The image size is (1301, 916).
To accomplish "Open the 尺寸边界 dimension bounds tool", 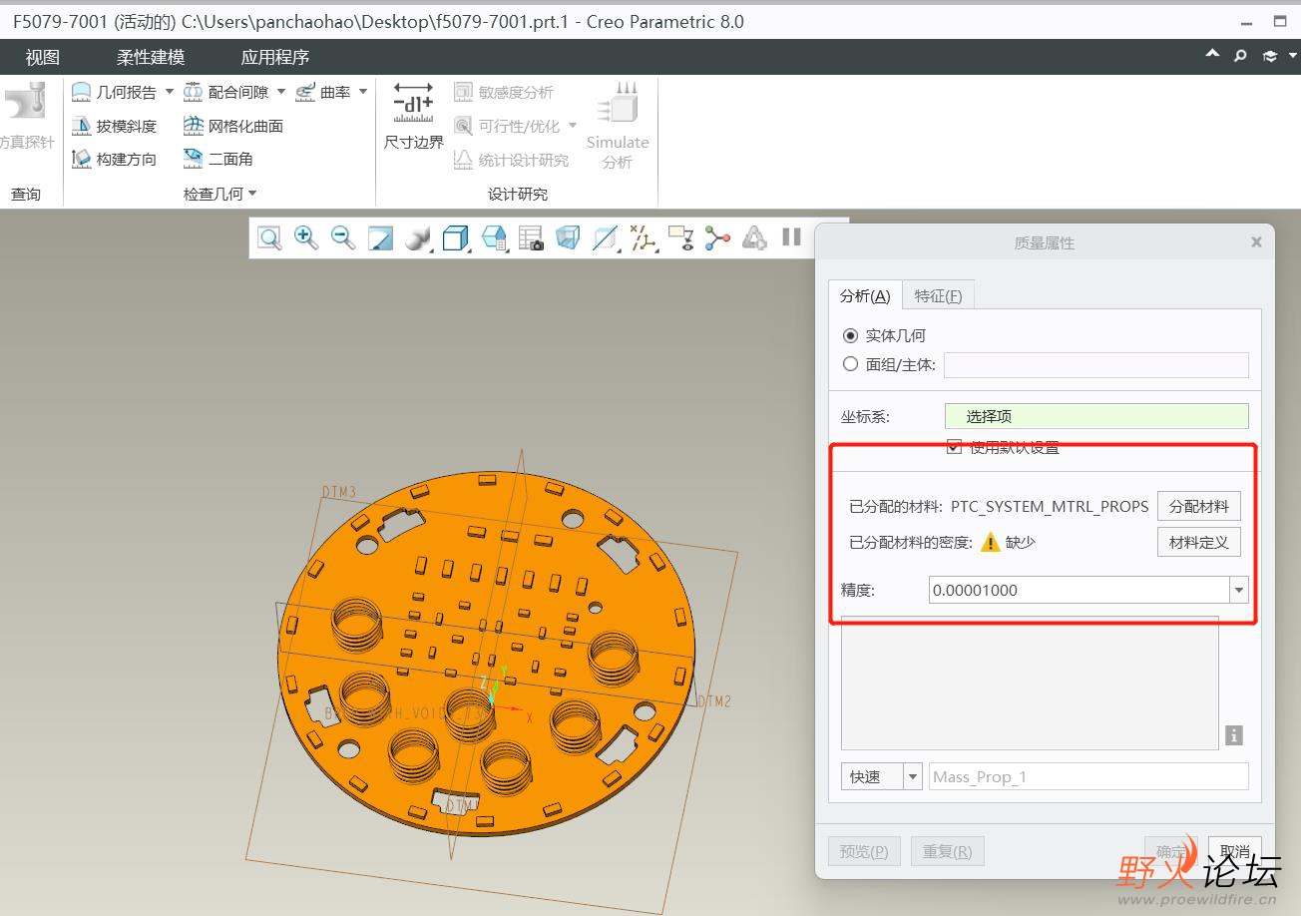I will pyautogui.click(x=414, y=117).
